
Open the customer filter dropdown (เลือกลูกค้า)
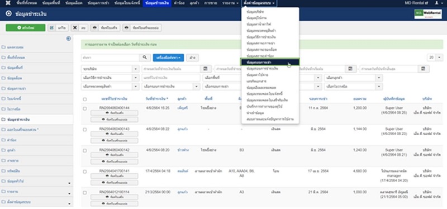tap(353, 78)
